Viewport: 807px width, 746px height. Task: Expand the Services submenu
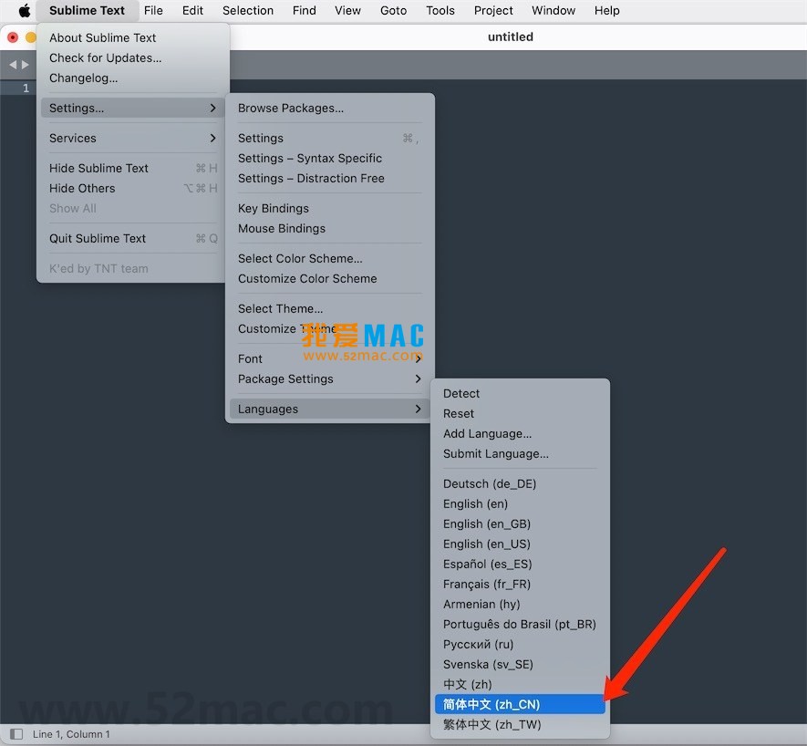[x=133, y=138]
